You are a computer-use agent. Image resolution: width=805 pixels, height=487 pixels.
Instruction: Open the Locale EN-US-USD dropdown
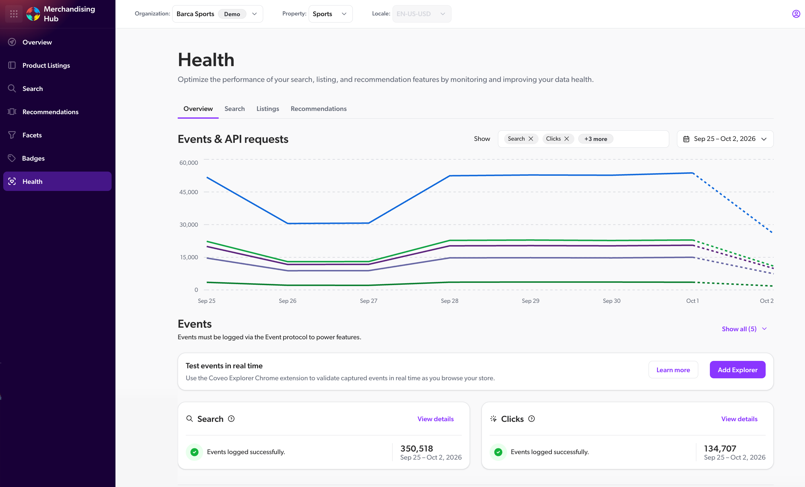coord(422,14)
